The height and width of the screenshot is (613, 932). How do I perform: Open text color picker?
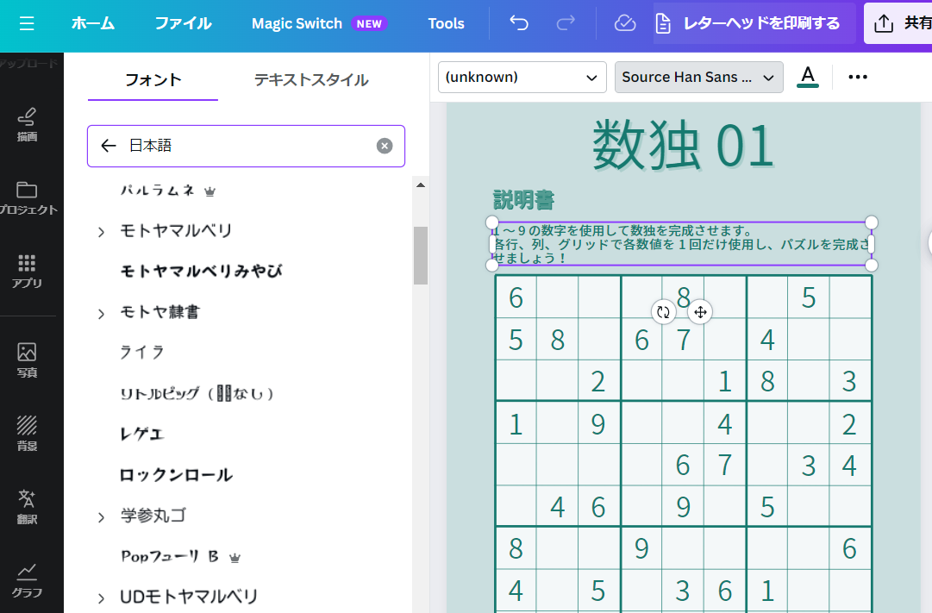807,77
